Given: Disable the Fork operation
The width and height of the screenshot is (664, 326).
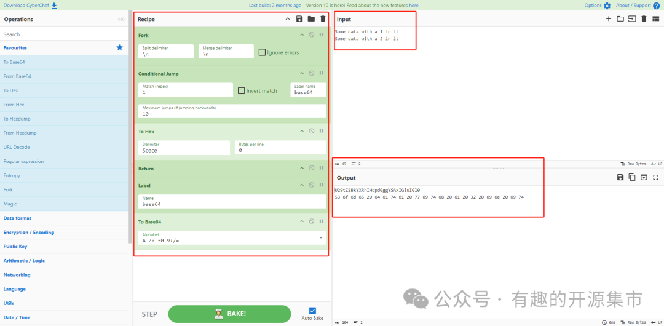Looking at the screenshot, I should [312, 35].
